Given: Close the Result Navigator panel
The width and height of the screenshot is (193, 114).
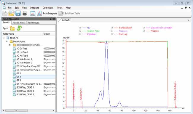Looking at the screenshot, I should (x=54, y=19).
